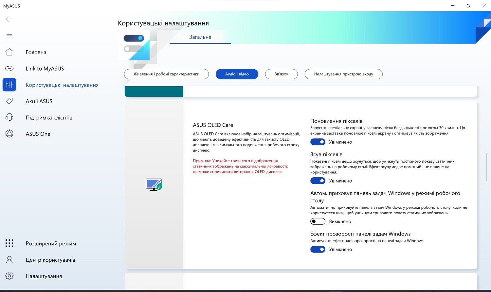Disable the Поновлення пікселів toggle

(318, 142)
